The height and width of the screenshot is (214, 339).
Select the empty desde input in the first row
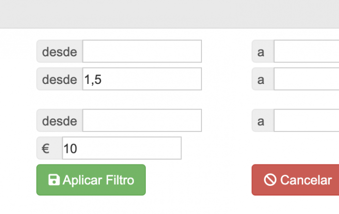point(142,51)
